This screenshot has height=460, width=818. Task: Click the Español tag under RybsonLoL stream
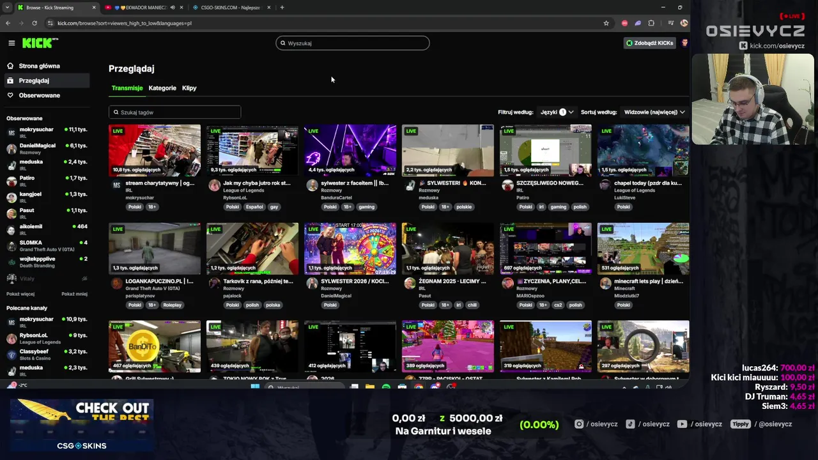tap(254, 207)
